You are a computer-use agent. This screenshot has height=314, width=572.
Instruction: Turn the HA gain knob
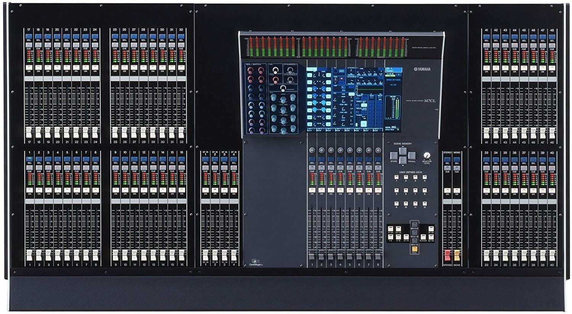tap(275, 70)
